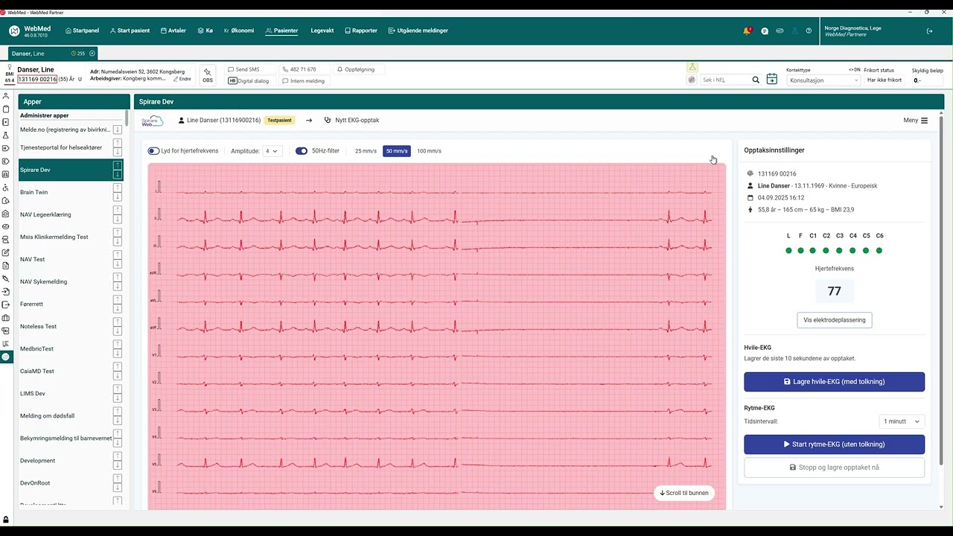953x536 pixels.
Task: Open Utgående meldinger
Action: coord(418,31)
